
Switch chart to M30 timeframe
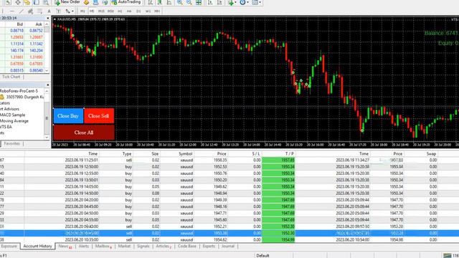pyautogui.click(x=110, y=11)
